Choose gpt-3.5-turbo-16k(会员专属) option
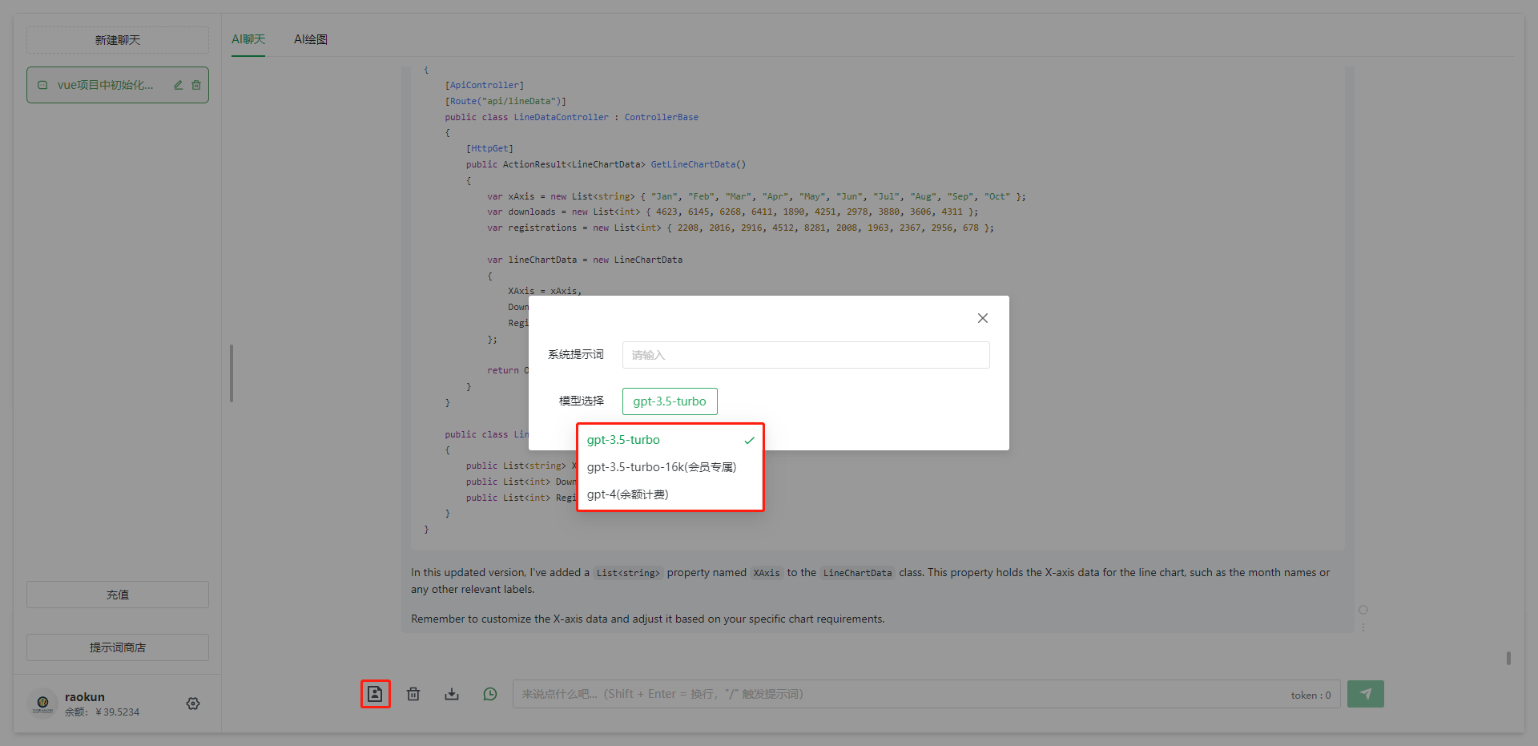Image resolution: width=1538 pixels, height=746 pixels. (661, 467)
